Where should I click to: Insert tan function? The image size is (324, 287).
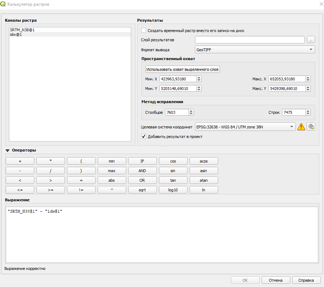point(173,180)
